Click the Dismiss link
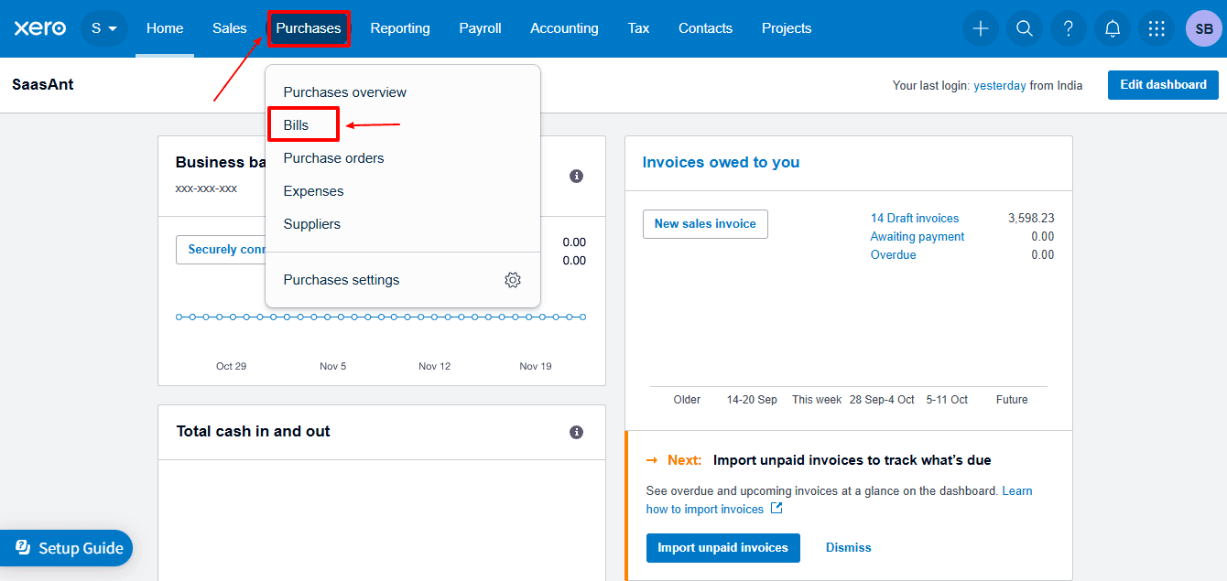Image resolution: width=1227 pixels, height=581 pixels. pos(849,548)
